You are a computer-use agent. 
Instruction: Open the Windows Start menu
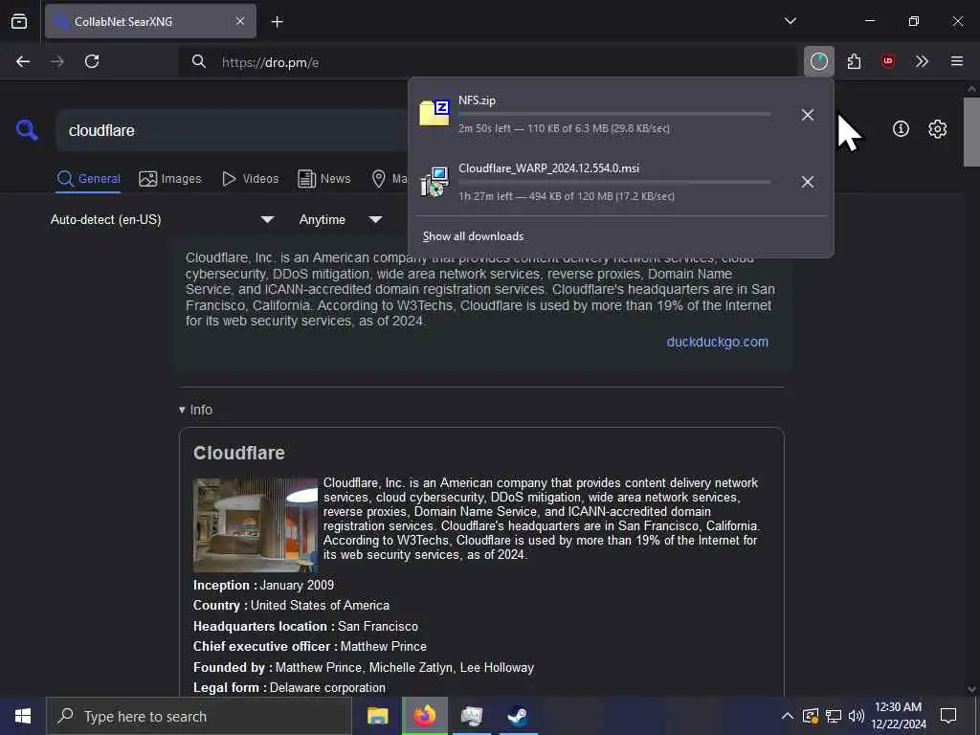[x=23, y=716]
